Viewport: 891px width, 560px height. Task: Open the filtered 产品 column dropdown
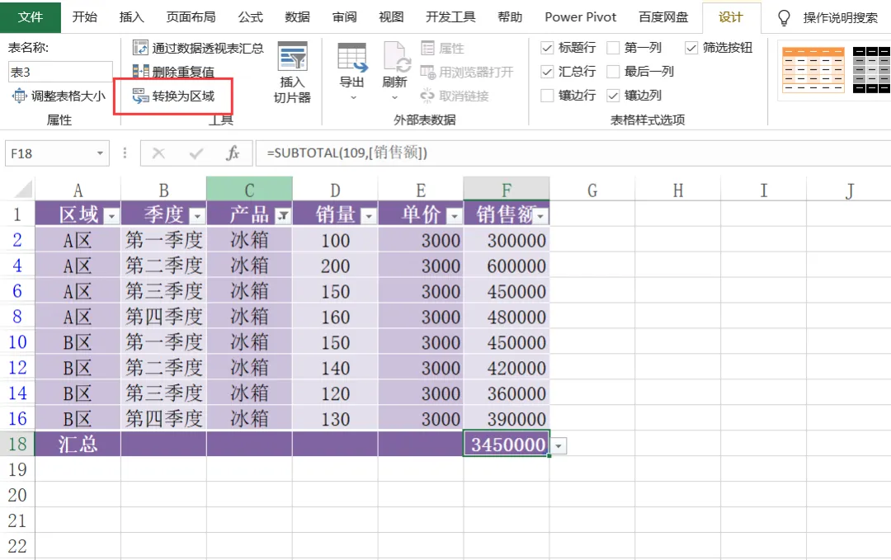click(282, 216)
